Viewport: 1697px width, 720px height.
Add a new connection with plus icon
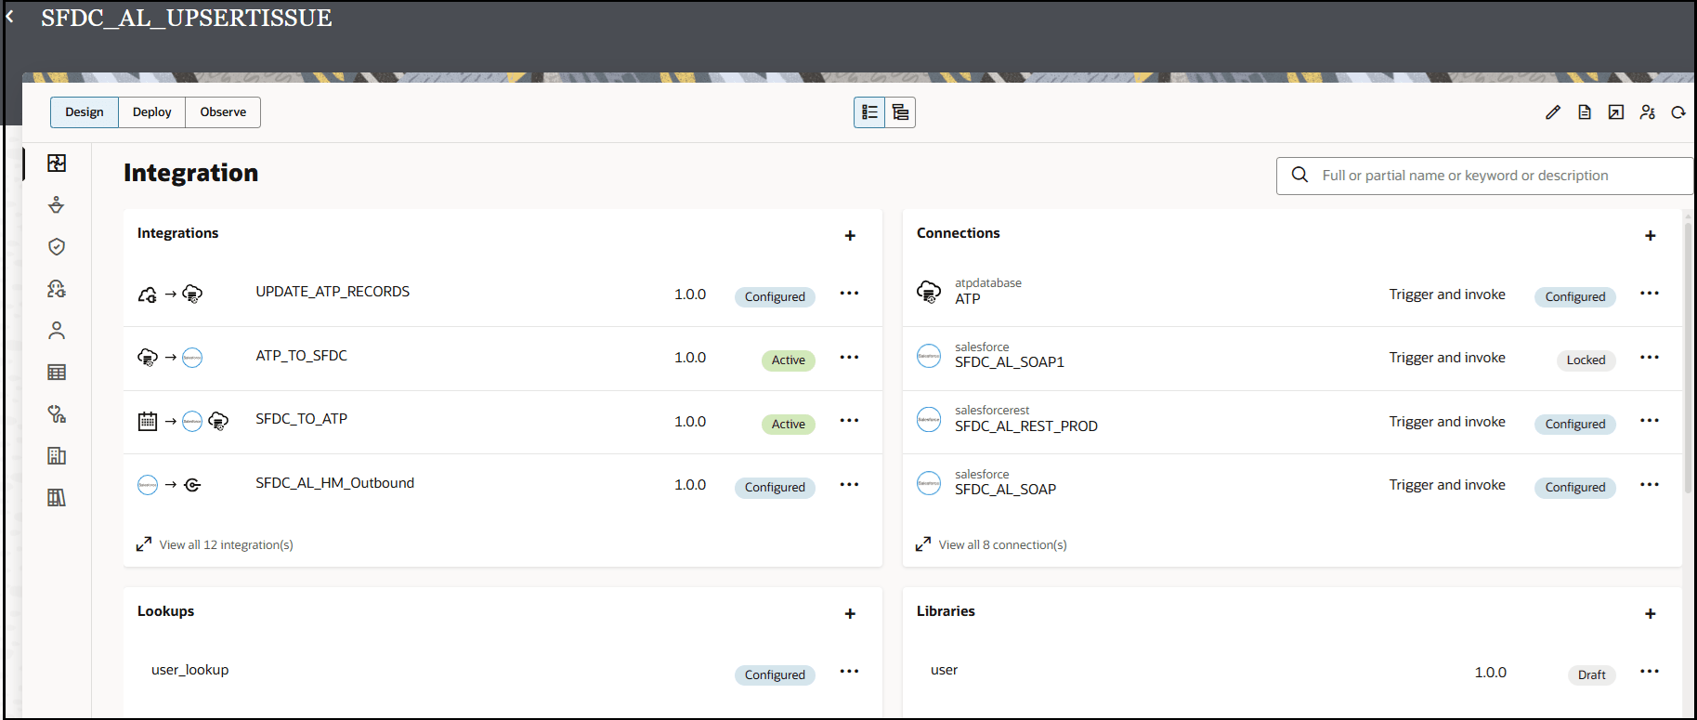point(1651,236)
